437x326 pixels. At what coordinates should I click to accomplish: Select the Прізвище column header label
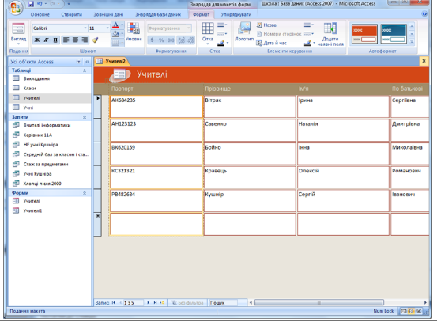click(x=217, y=89)
